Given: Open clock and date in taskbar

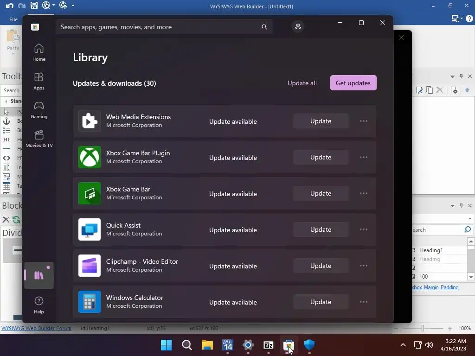Looking at the screenshot, I should coord(453,345).
